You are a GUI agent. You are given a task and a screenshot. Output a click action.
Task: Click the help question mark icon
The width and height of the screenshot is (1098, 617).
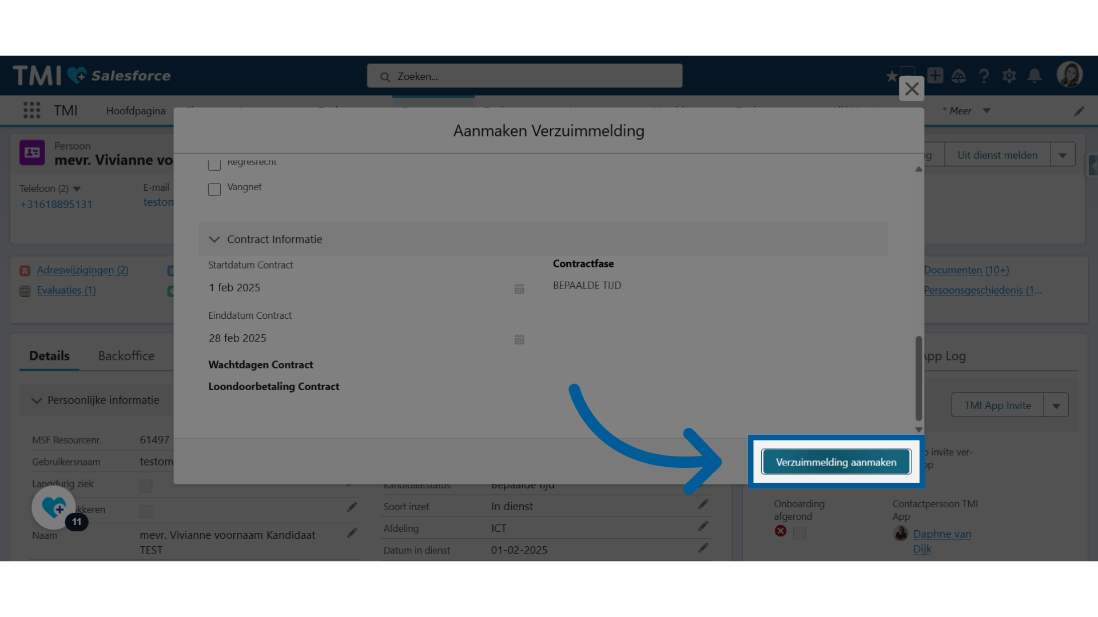click(x=984, y=76)
